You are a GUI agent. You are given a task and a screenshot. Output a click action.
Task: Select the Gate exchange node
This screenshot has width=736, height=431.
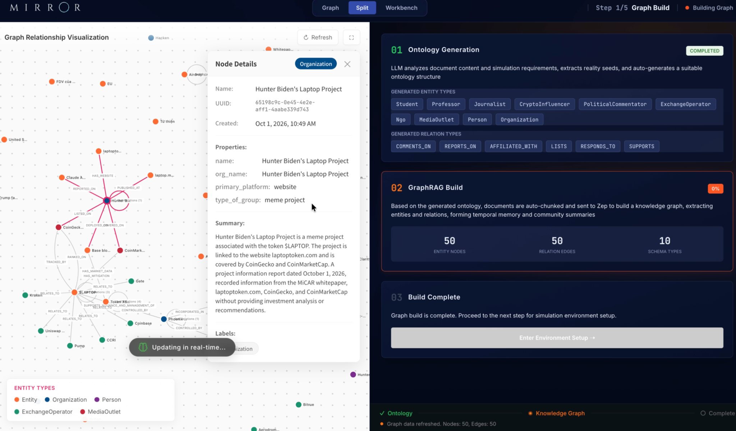(131, 281)
